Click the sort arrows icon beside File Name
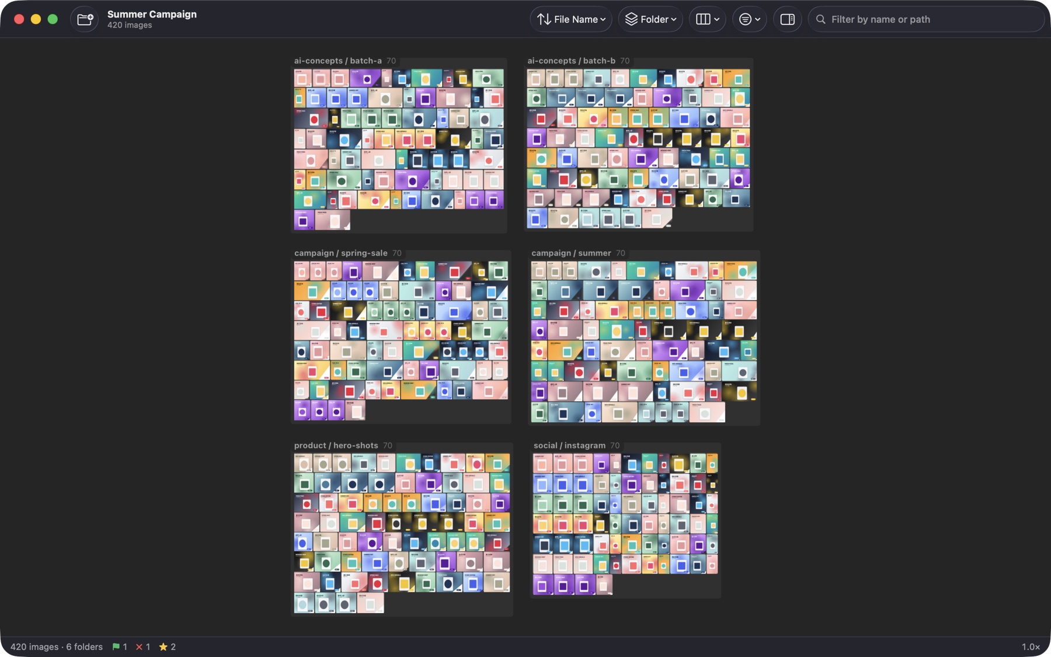The width and height of the screenshot is (1051, 657). coord(544,19)
